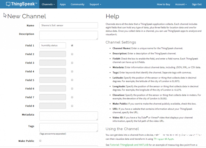Click the Description text area

coord(69,35)
